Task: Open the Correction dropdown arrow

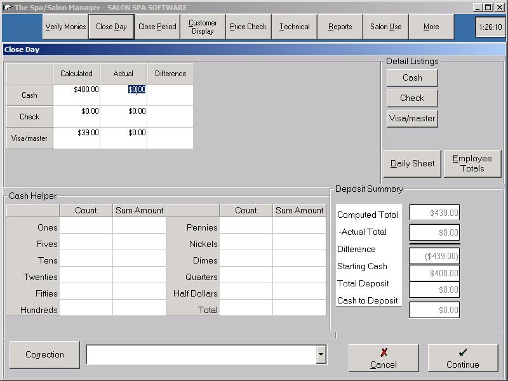Action: pyautogui.click(x=321, y=354)
